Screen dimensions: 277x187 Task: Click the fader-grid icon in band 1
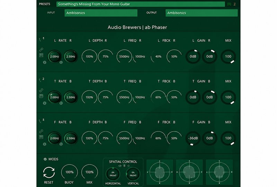pos(41,55)
